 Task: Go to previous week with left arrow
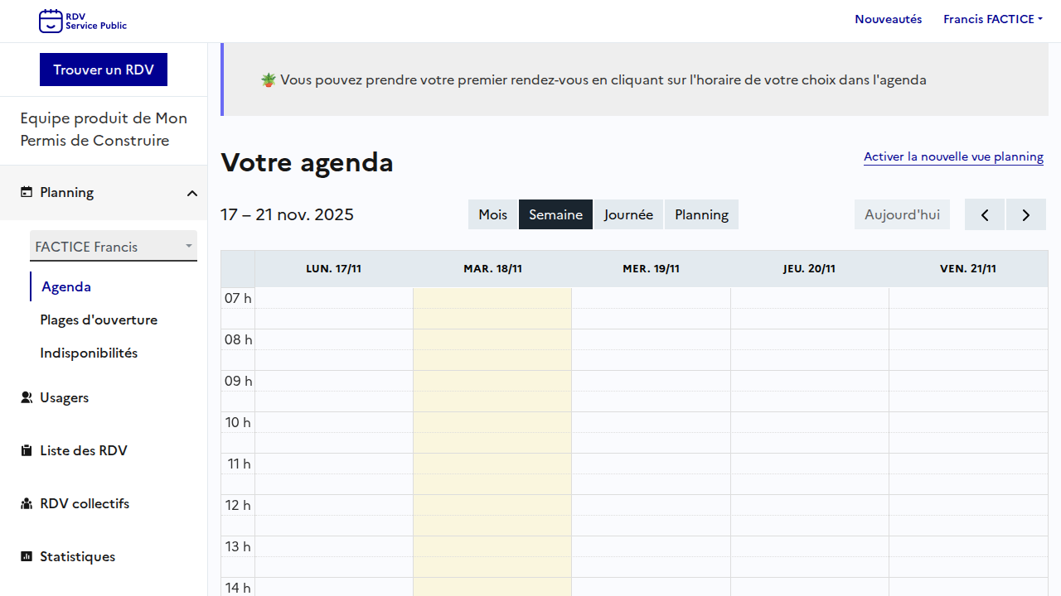pyautogui.click(x=985, y=214)
